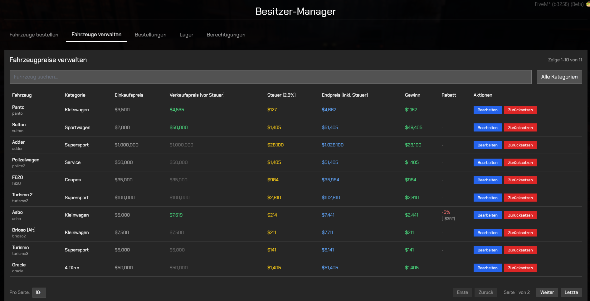Image resolution: width=590 pixels, height=301 pixels.
Task: Click the Fahrzeug suchen search field
Action: point(270,77)
